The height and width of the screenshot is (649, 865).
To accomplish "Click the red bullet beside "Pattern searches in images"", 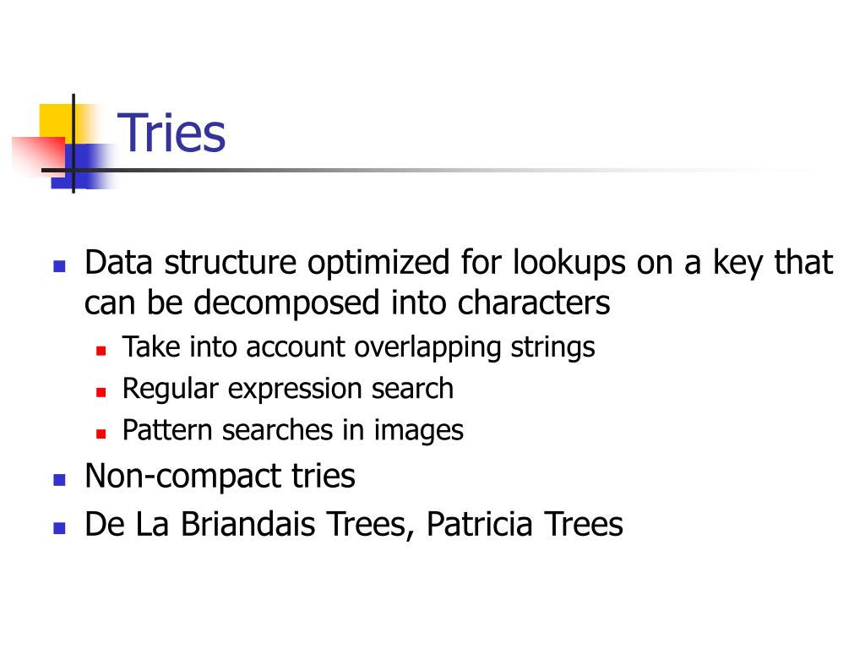I will point(101,434).
